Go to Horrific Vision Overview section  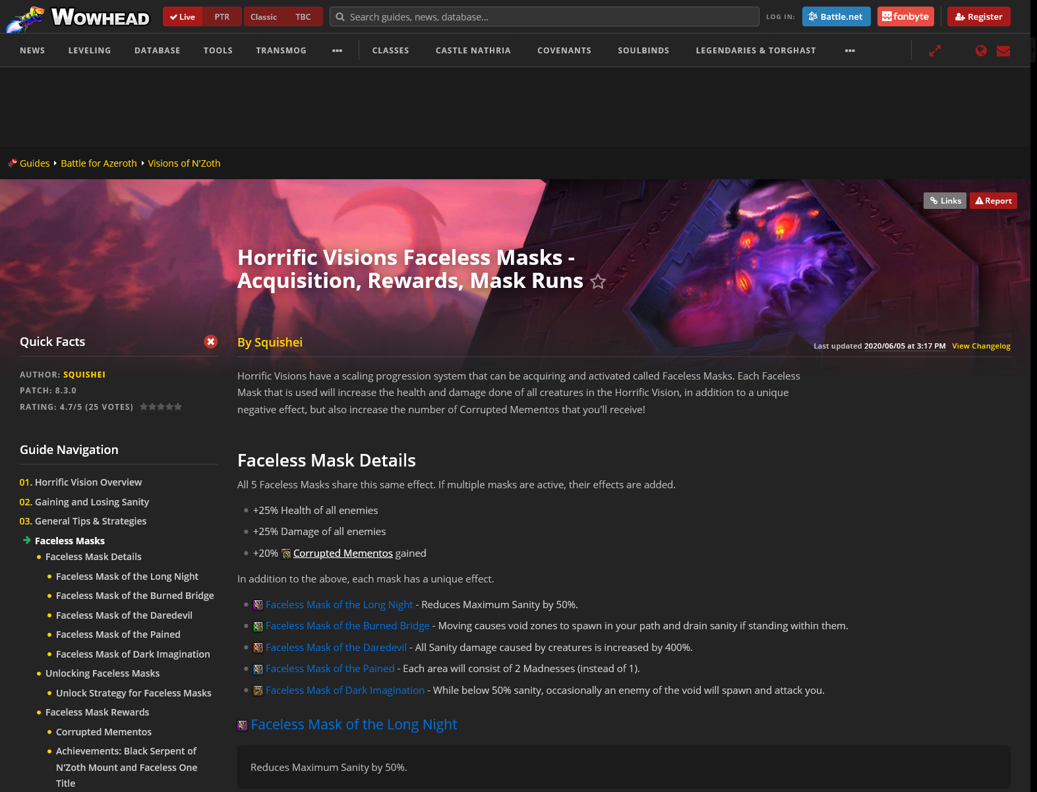tap(88, 482)
